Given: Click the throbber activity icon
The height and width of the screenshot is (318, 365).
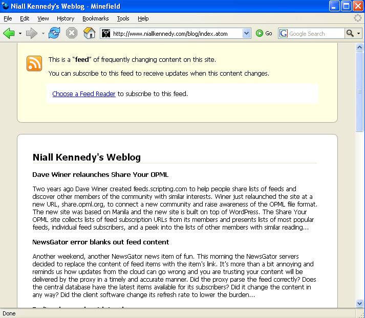Looking at the screenshot, I should [x=357, y=18].
